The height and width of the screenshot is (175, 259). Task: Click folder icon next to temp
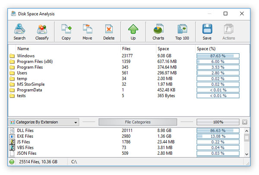tap(12, 79)
